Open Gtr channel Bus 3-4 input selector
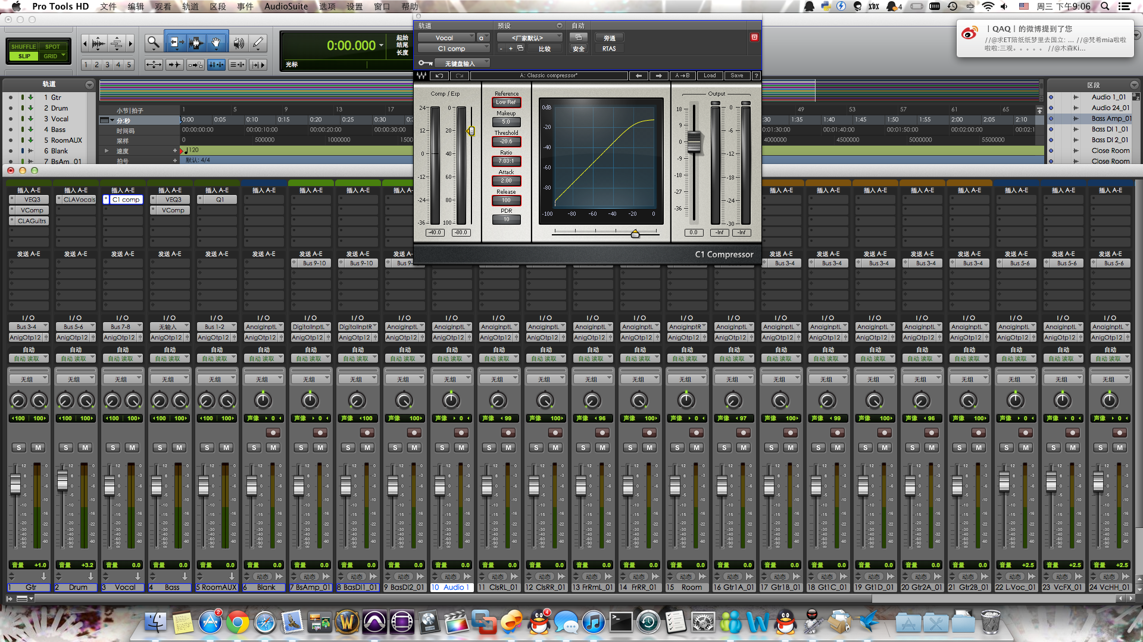 tap(29, 326)
